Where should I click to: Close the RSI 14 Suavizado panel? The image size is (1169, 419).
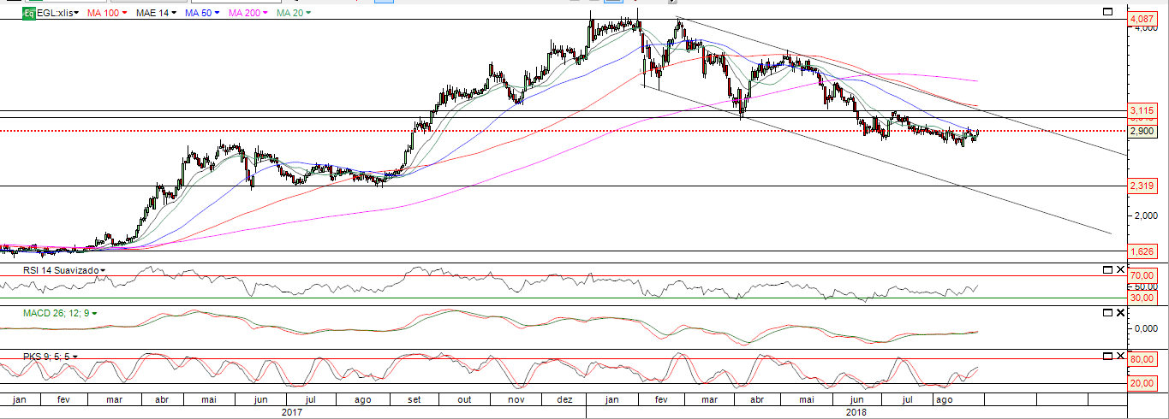click(1120, 270)
